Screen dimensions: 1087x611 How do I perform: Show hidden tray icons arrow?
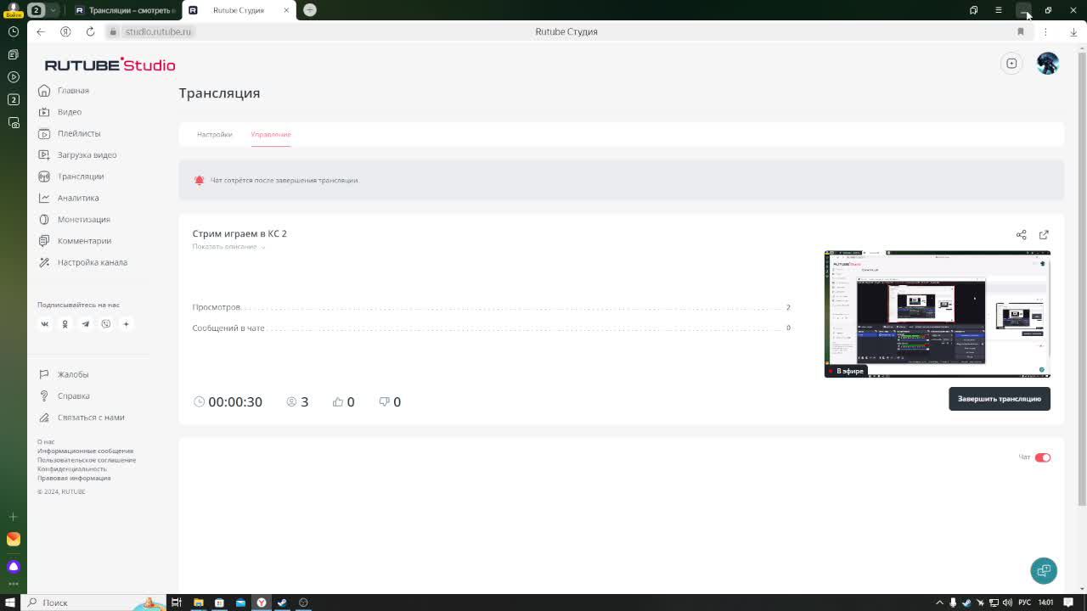(x=939, y=603)
